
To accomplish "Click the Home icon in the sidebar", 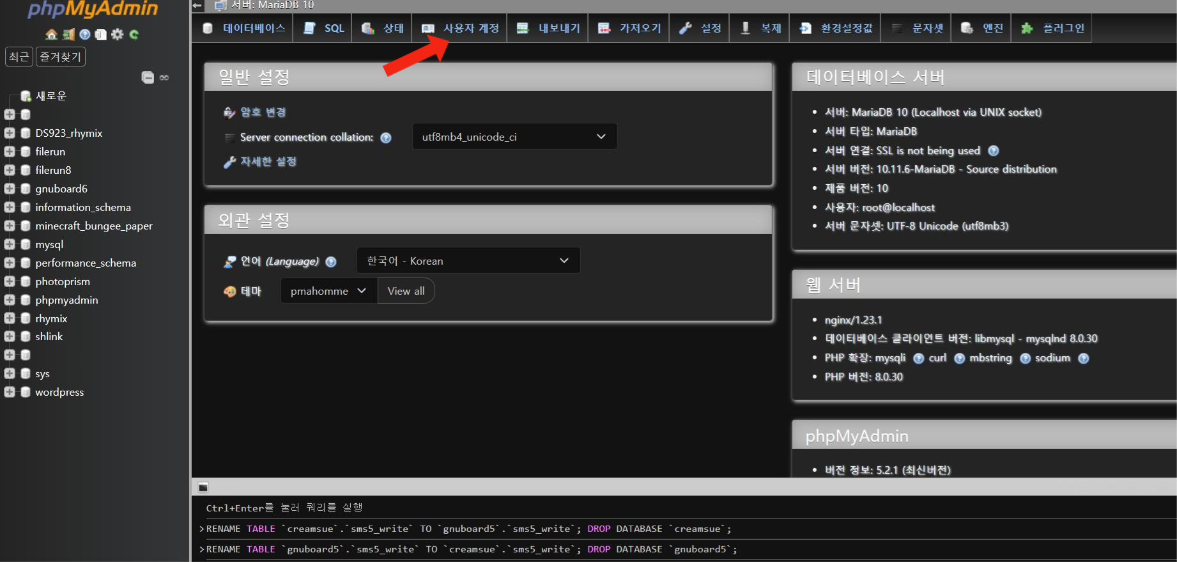I will (x=52, y=35).
